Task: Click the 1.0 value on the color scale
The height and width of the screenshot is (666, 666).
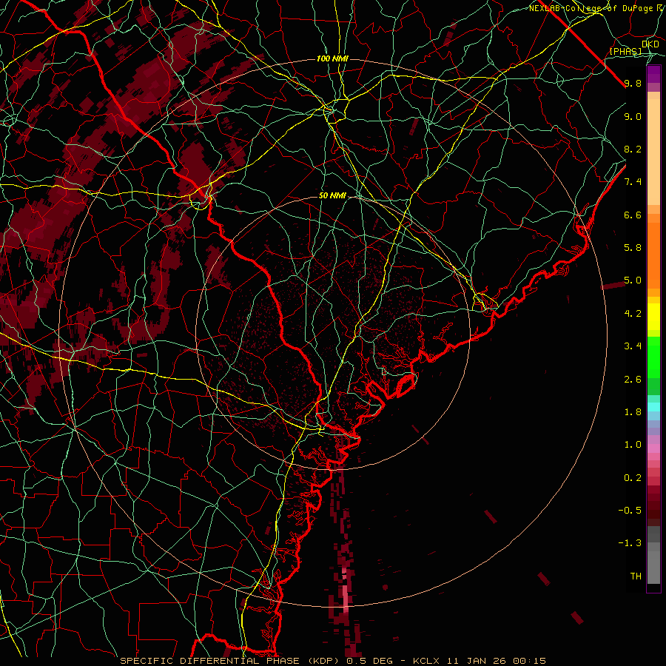Action: 633,445
